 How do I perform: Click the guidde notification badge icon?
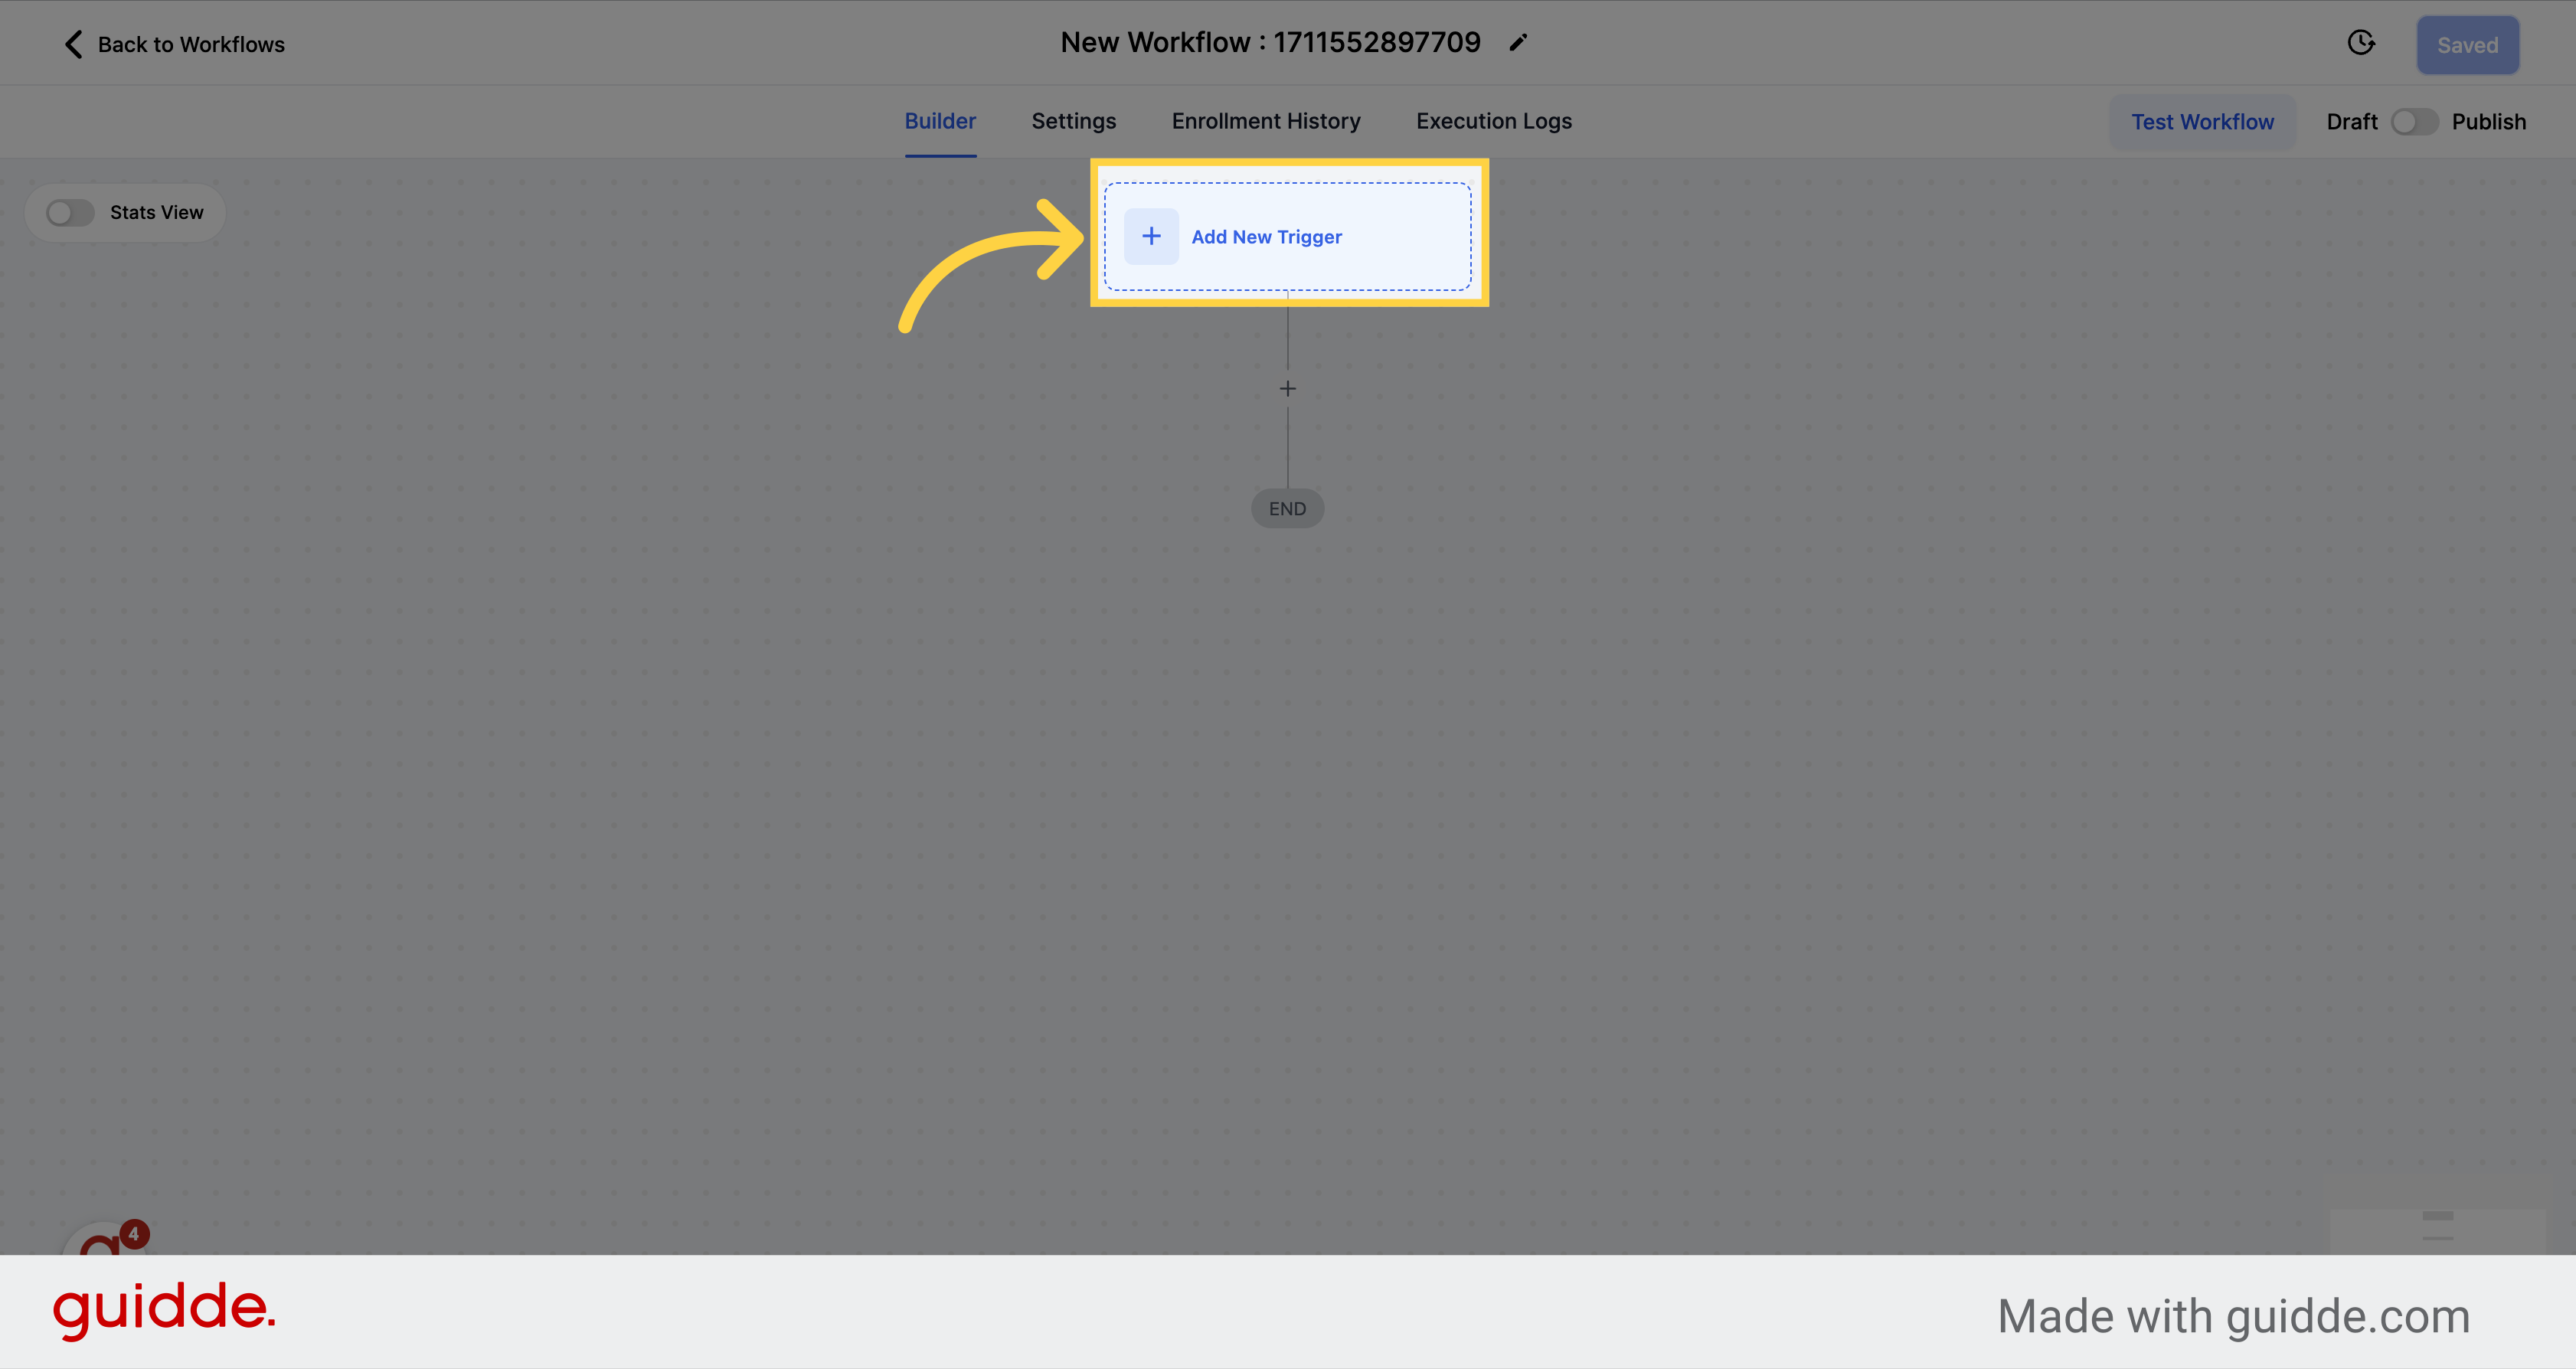133,1231
